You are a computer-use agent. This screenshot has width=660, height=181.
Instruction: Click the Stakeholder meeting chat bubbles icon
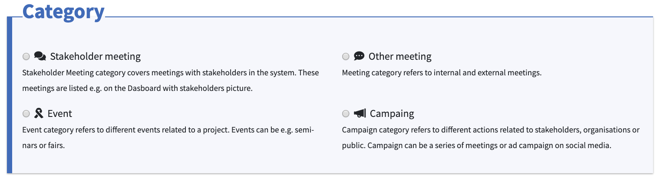point(40,56)
